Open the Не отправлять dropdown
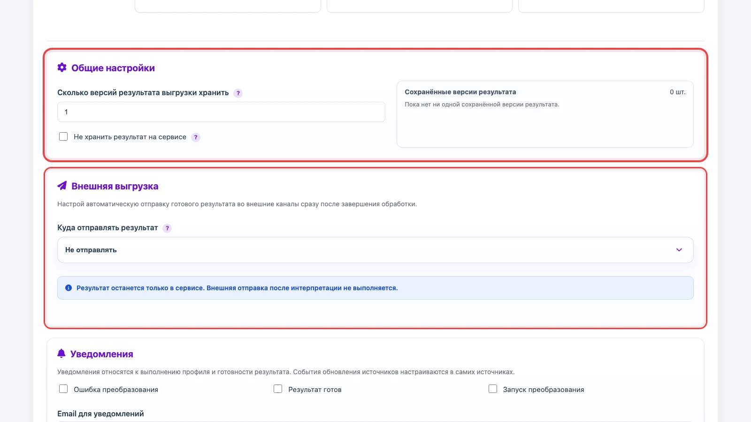The image size is (751, 422). pyautogui.click(x=375, y=250)
